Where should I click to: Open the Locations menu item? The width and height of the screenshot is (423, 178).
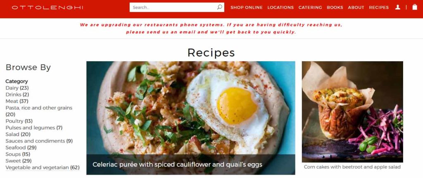click(280, 7)
